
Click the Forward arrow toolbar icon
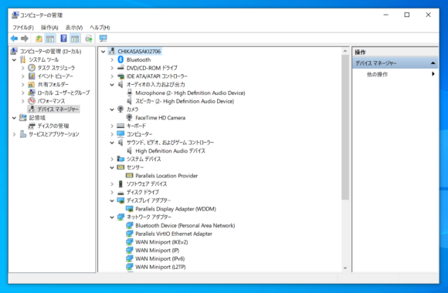coord(25,39)
